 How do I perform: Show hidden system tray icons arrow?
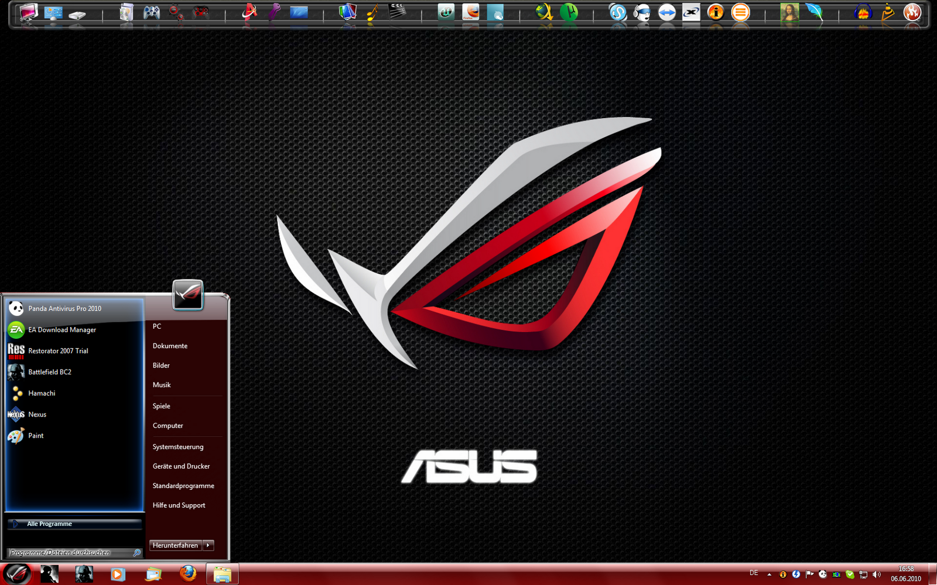click(769, 574)
